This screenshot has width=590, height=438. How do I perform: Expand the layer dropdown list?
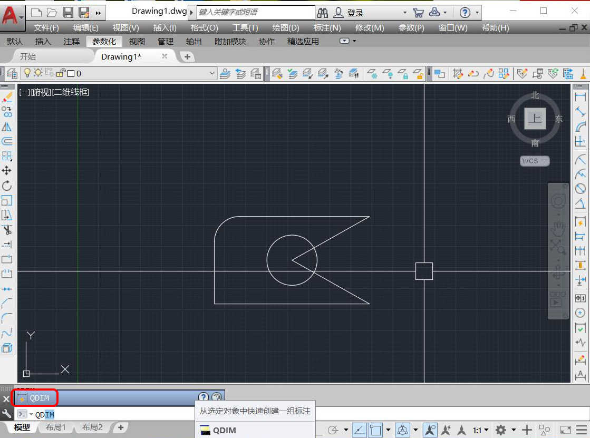pyautogui.click(x=212, y=73)
